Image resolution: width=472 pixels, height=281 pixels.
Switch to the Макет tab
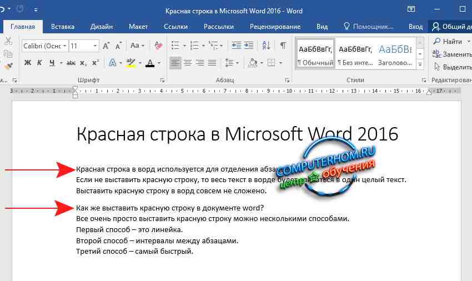tap(138, 27)
